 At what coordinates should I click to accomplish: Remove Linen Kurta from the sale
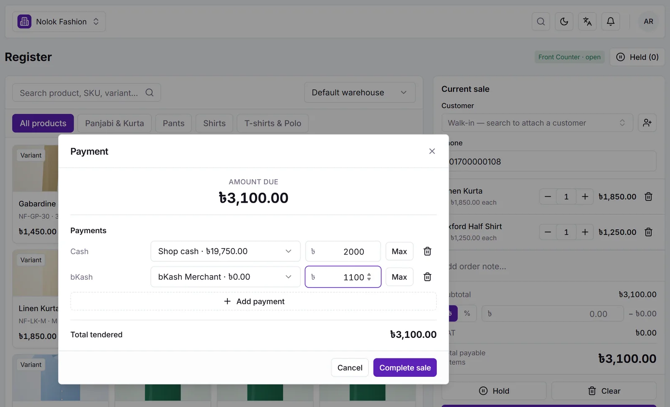tap(648, 196)
